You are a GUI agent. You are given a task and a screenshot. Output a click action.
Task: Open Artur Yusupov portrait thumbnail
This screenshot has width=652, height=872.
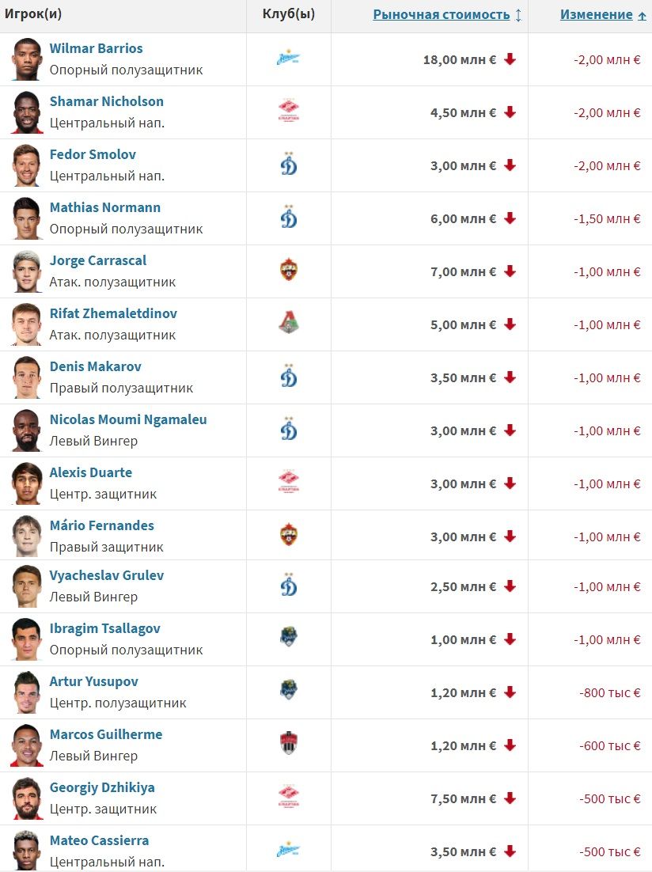(27, 692)
